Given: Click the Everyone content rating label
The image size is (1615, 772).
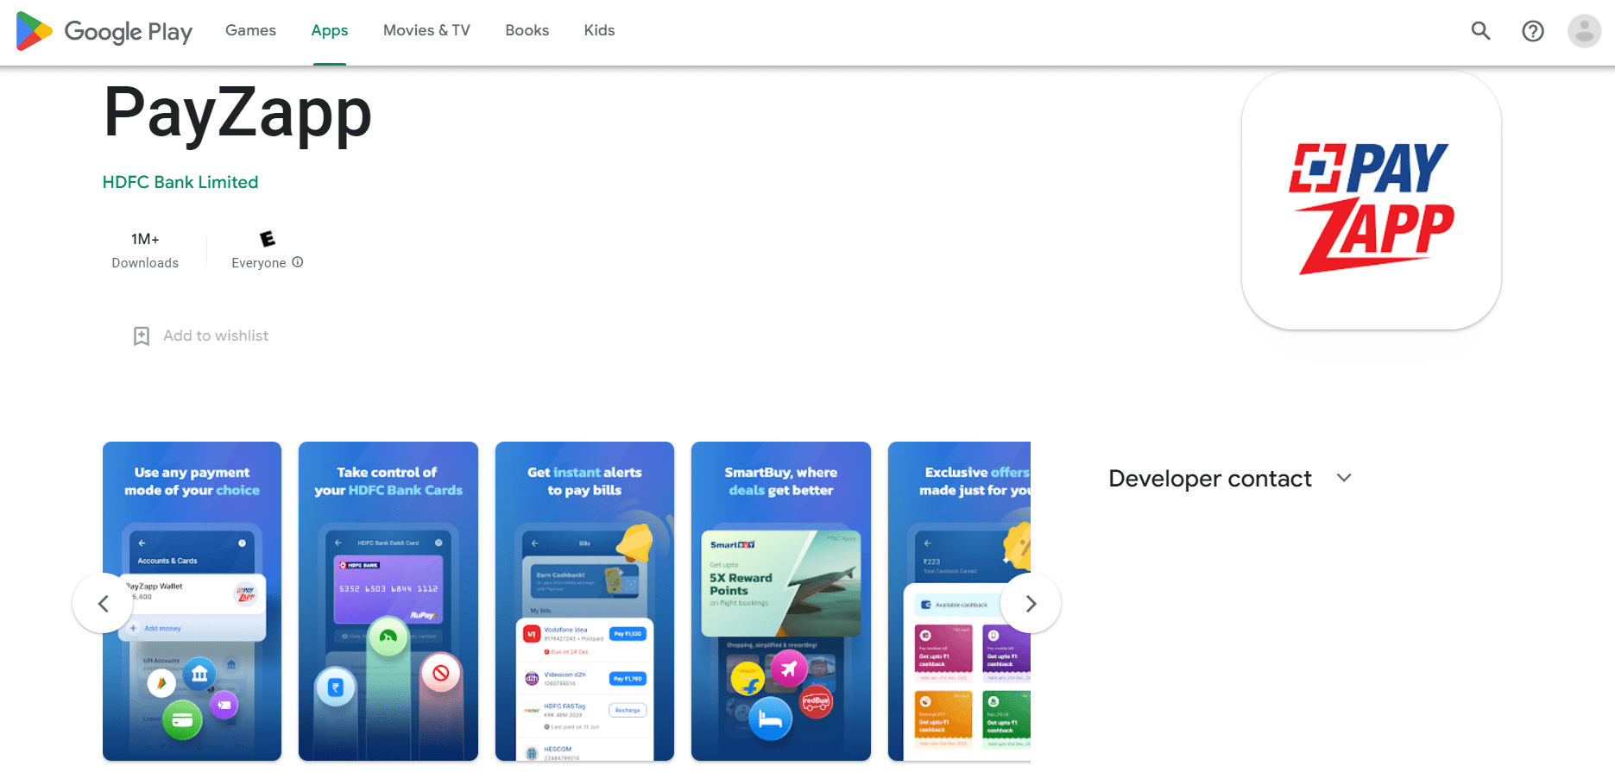Looking at the screenshot, I should (259, 263).
